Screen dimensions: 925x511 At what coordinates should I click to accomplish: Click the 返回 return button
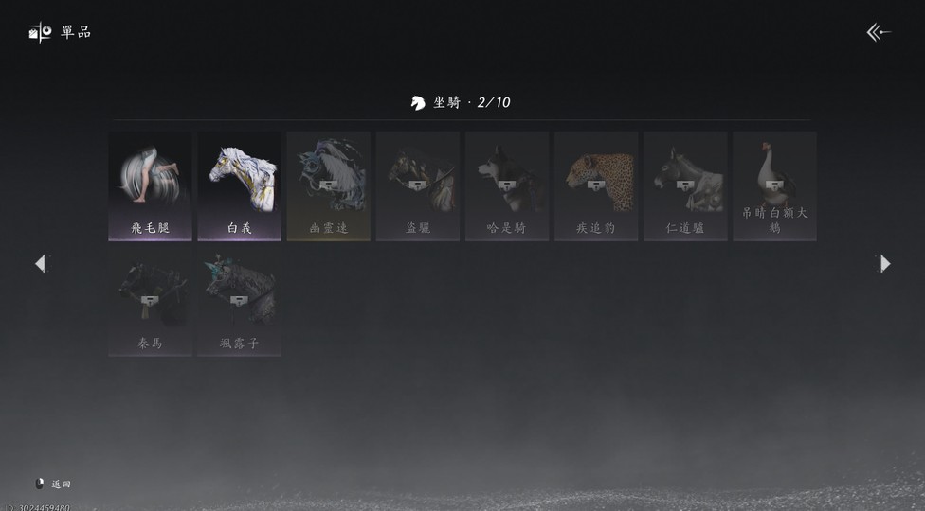pos(53,484)
